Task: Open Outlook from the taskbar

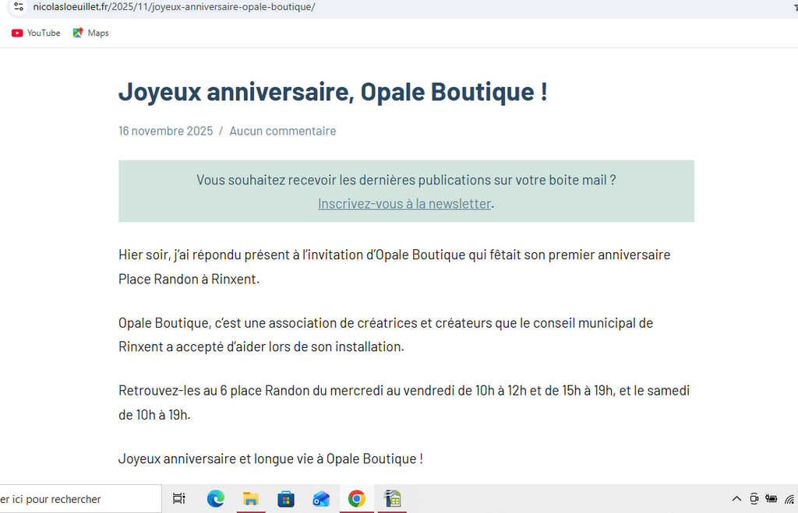Action: coord(321,499)
